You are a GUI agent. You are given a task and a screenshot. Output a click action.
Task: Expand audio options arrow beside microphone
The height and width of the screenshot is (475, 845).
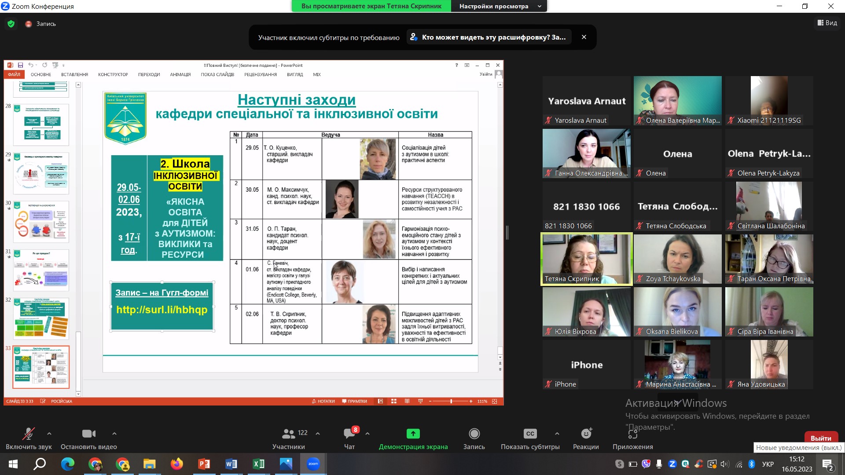click(49, 434)
